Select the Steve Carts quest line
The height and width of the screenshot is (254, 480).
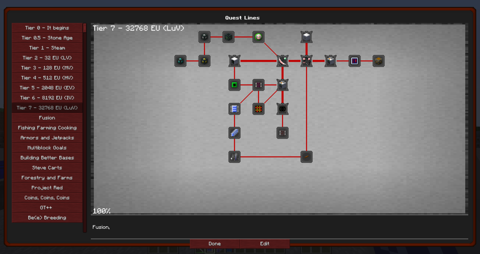47,168
